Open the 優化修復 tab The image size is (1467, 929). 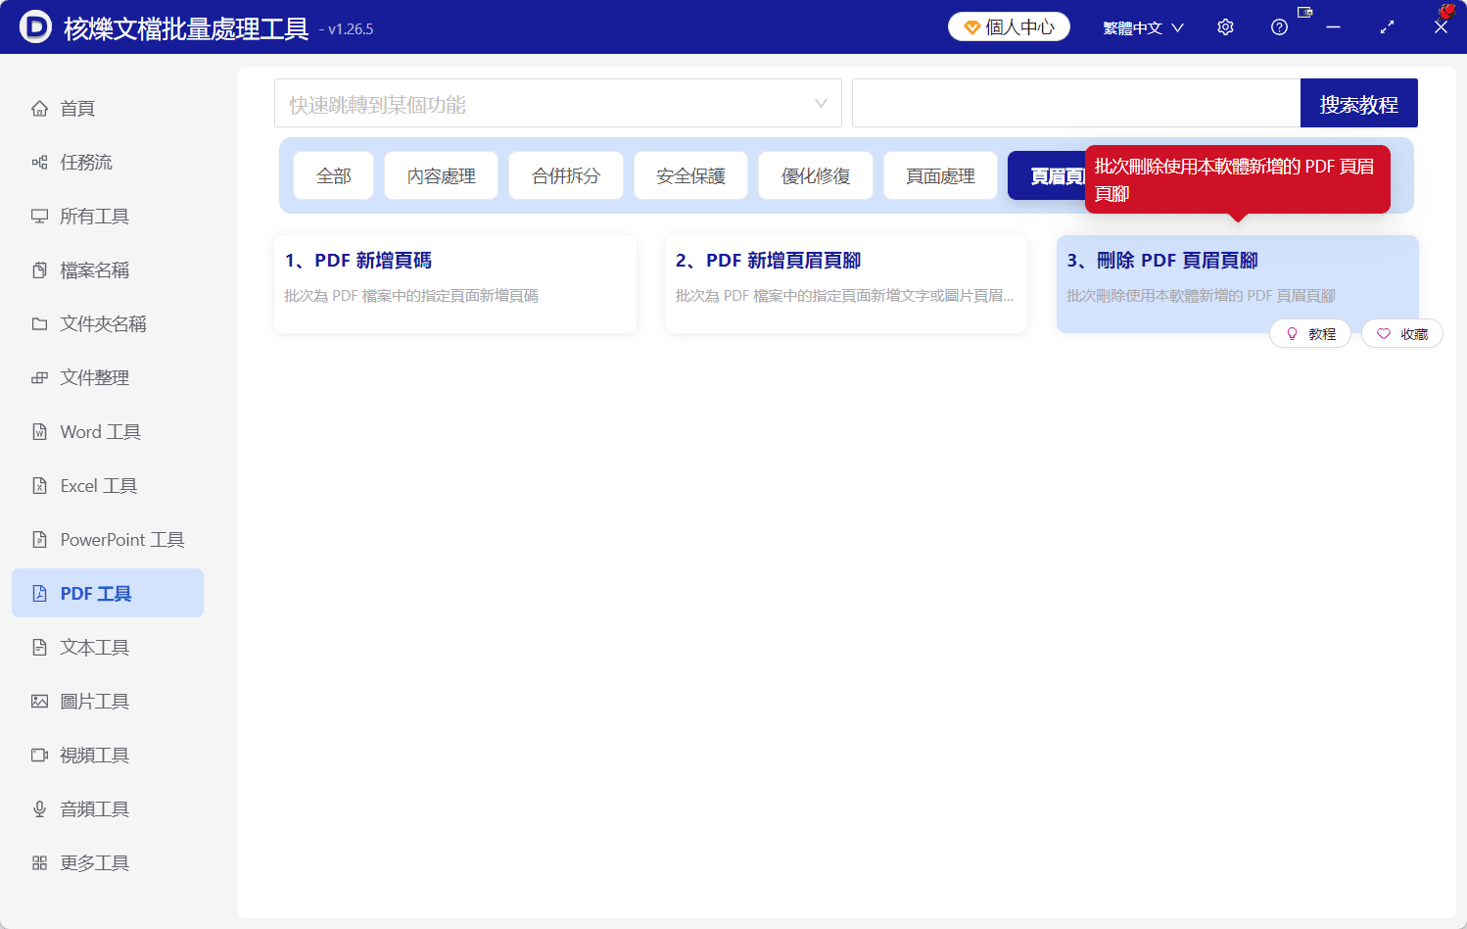816,175
